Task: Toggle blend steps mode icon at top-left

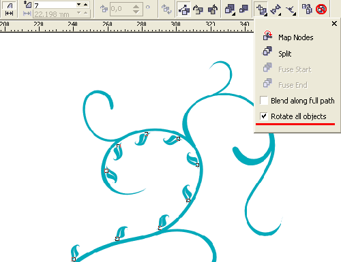Action: coord(9,5)
